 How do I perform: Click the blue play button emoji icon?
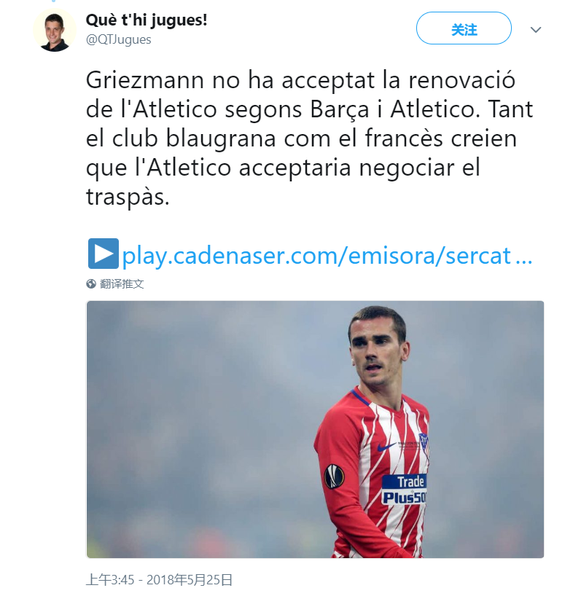pos(104,254)
